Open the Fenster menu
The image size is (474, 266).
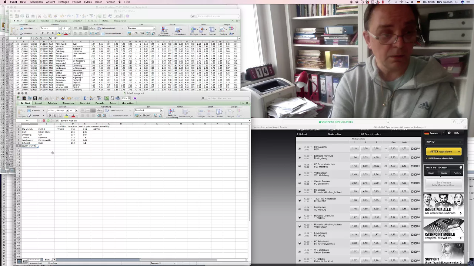[110, 2]
